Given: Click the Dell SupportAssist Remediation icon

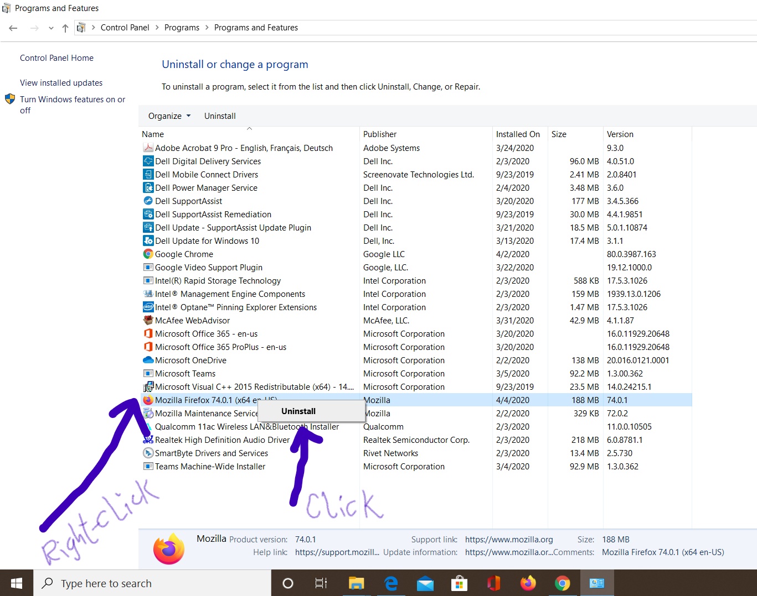Looking at the screenshot, I should [x=148, y=214].
